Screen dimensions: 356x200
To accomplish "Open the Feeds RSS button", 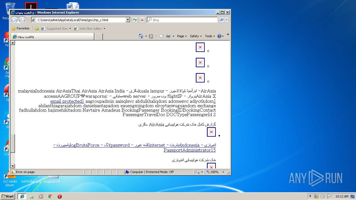I will (151, 36).
